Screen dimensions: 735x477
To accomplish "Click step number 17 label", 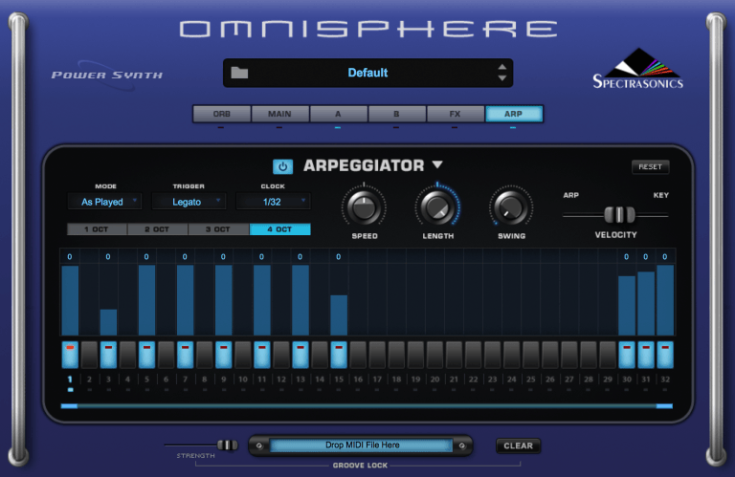I will (x=377, y=379).
